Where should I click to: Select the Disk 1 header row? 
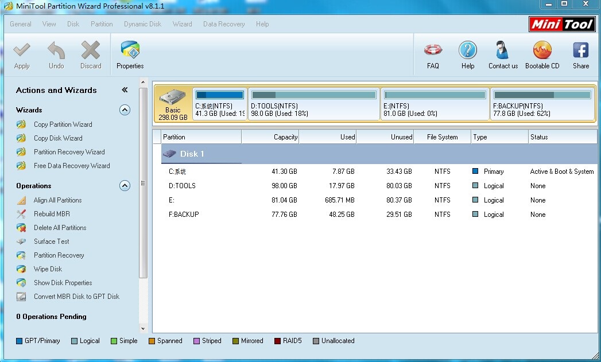click(x=379, y=154)
